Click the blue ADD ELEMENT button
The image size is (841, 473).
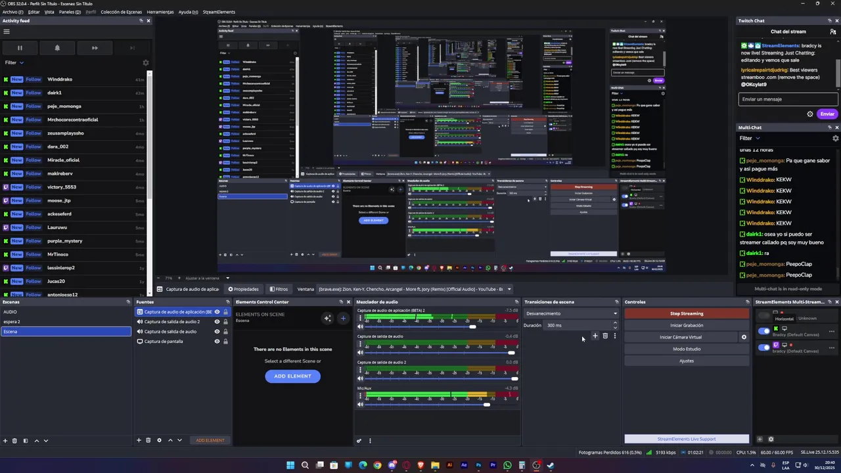(x=292, y=376)
